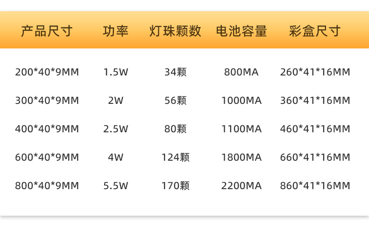This screenshot has height=225, width=369.
Task: Click the 400*40*9MM size cell
Action: click(47, 129)
